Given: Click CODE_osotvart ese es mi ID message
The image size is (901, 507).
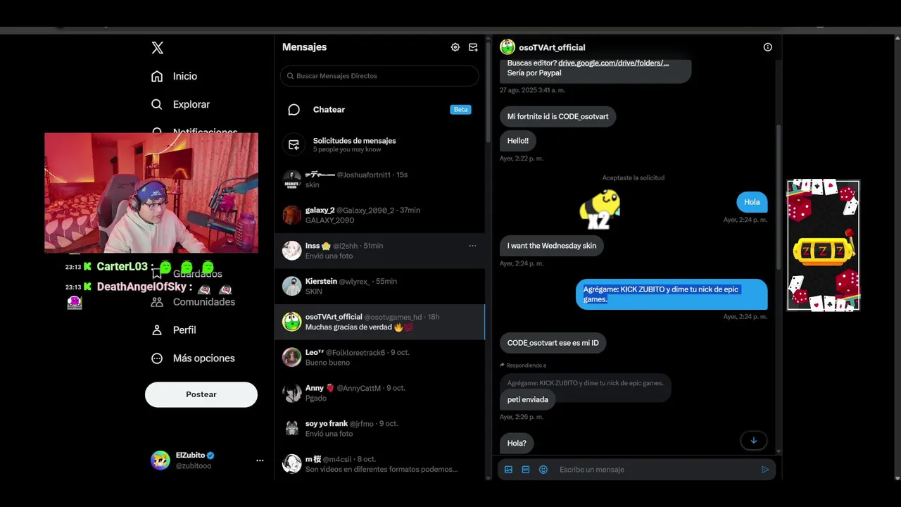Looking at the screenshot, I should 553,343.
